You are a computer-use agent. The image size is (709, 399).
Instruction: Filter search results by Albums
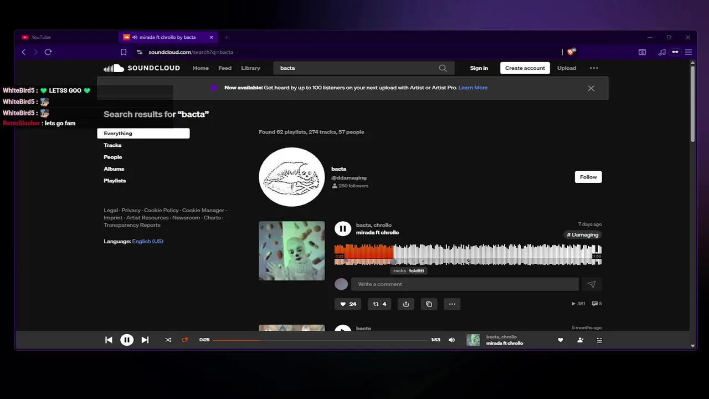point(114,169)
